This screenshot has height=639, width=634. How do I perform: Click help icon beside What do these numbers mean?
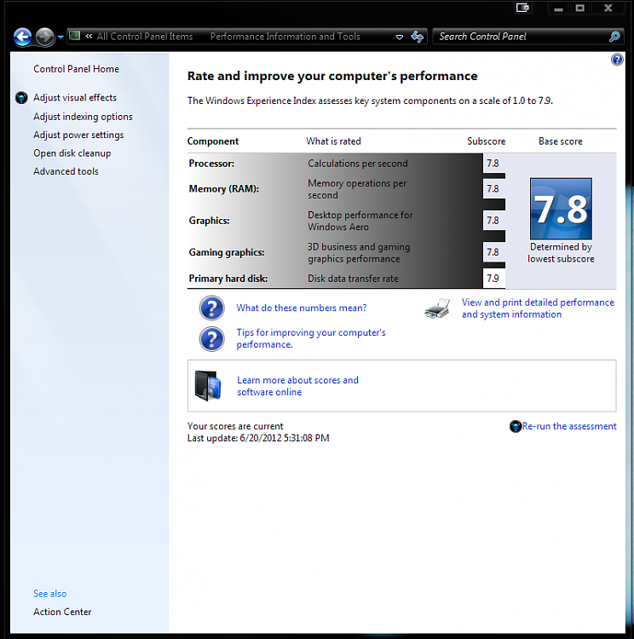(211, 308)
